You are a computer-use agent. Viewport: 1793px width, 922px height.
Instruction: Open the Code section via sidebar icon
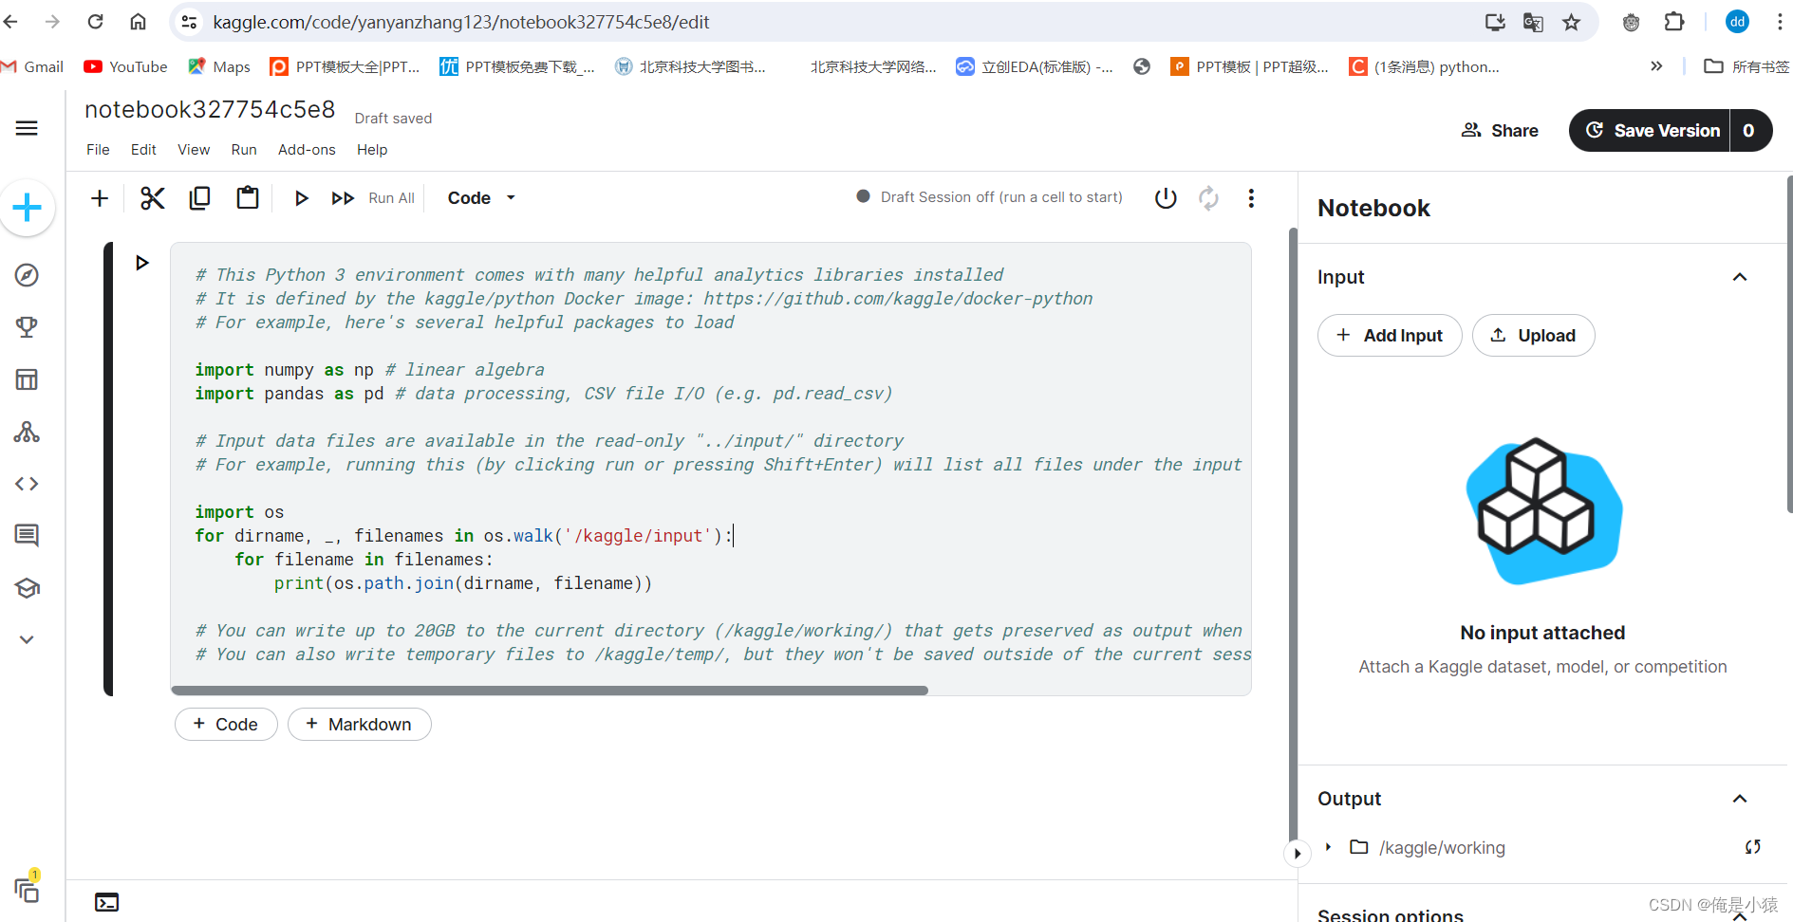coord(27,484)
